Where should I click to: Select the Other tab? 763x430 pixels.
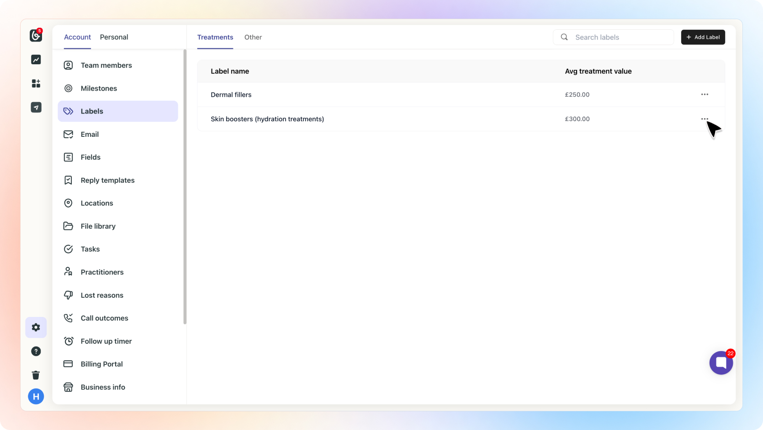[x=253, y=37]
